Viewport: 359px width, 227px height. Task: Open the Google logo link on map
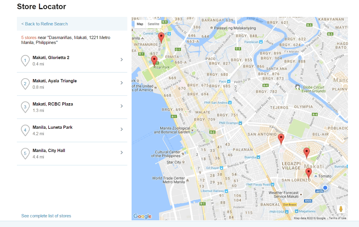pyautogui.click(x=142, y=216)
